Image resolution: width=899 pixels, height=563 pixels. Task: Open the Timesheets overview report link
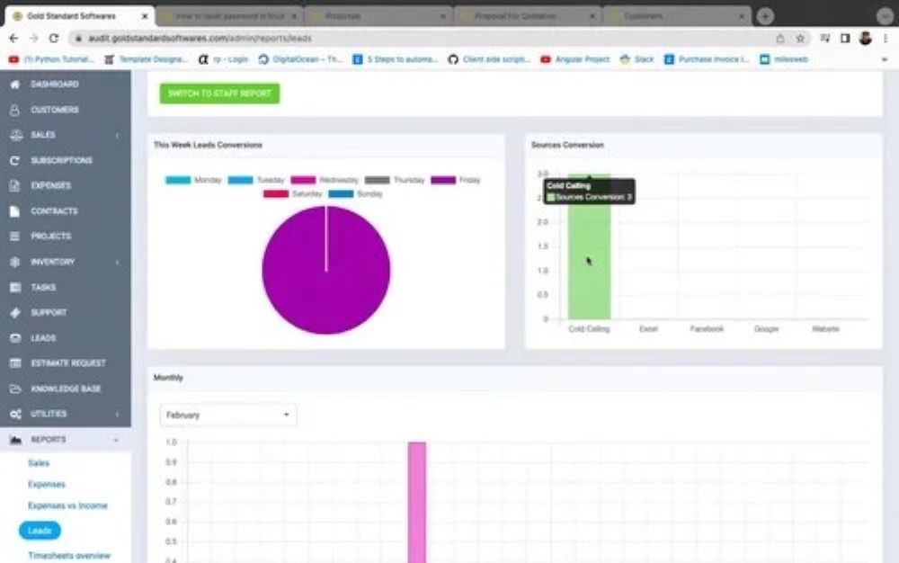(x=68, y=555)
